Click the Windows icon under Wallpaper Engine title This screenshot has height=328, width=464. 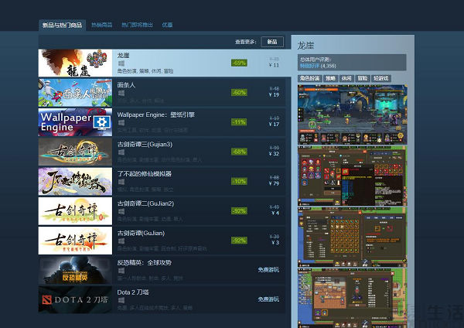tap(121, 122)
